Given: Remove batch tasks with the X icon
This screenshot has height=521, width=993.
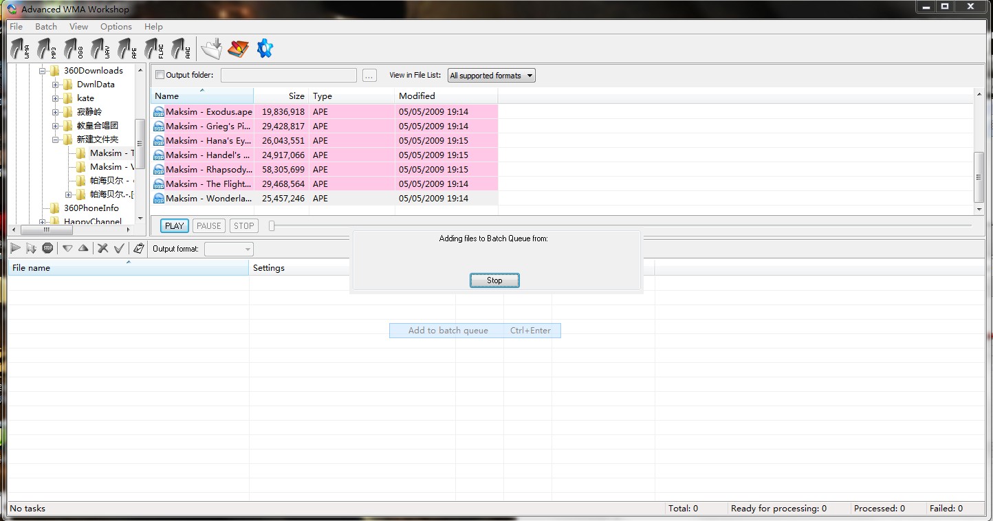Looking at the screenshot, I should (x=103, y=248).
